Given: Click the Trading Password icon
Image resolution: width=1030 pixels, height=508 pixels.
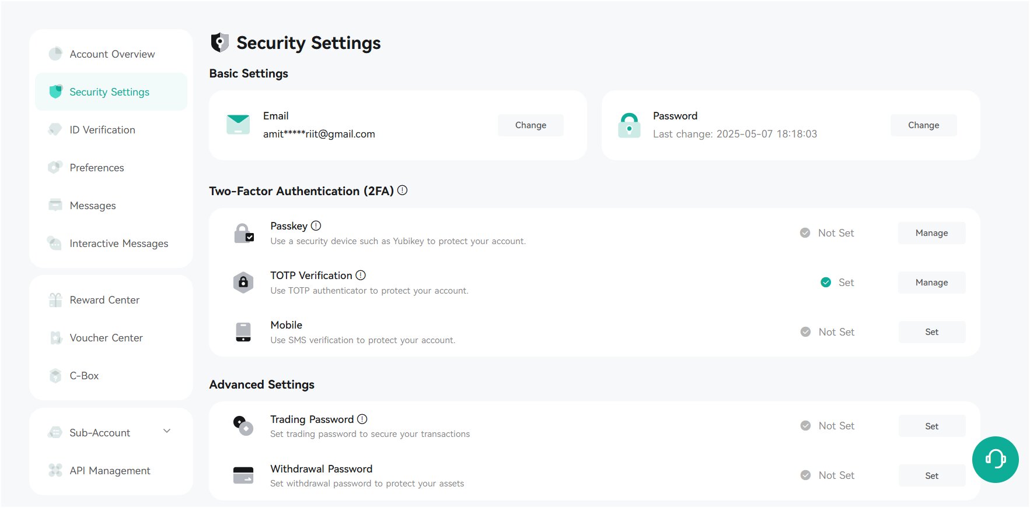Looking at the screenshot, I should [x=243, y=425].
